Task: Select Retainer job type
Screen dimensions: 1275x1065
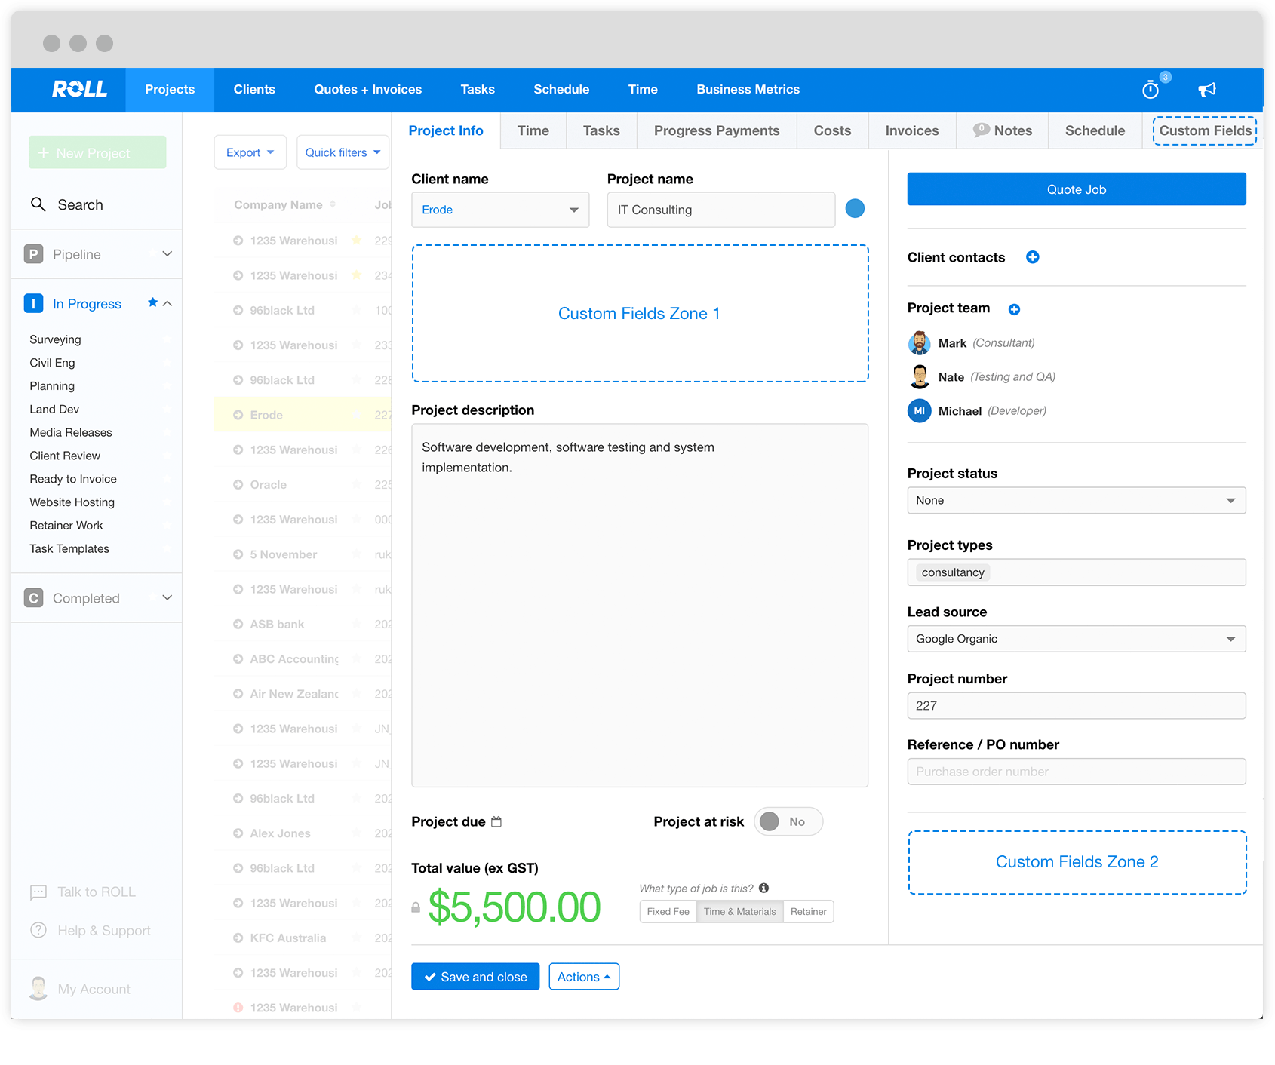Action: [808, 911]
